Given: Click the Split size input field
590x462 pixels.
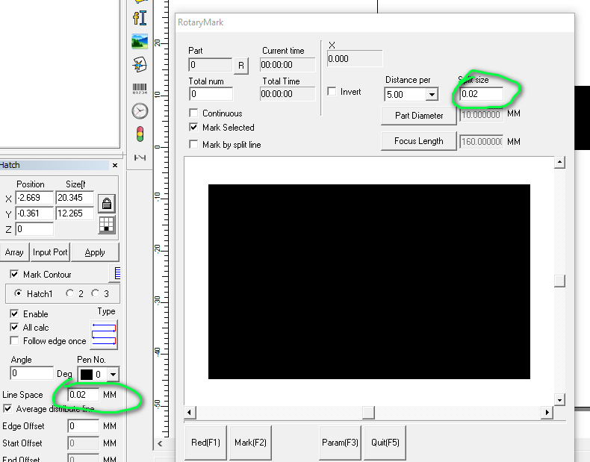Looking at the screenshot, I should click(480, 95).
